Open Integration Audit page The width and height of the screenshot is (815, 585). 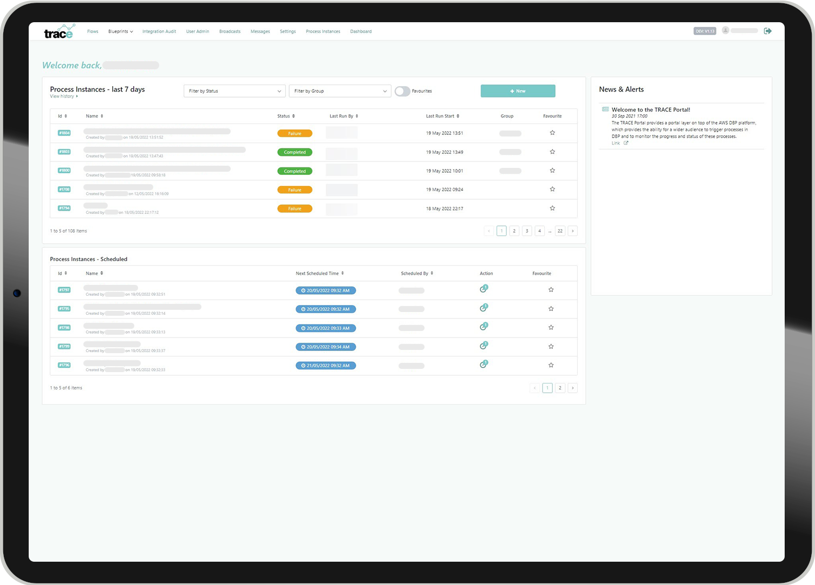[159, 31]
